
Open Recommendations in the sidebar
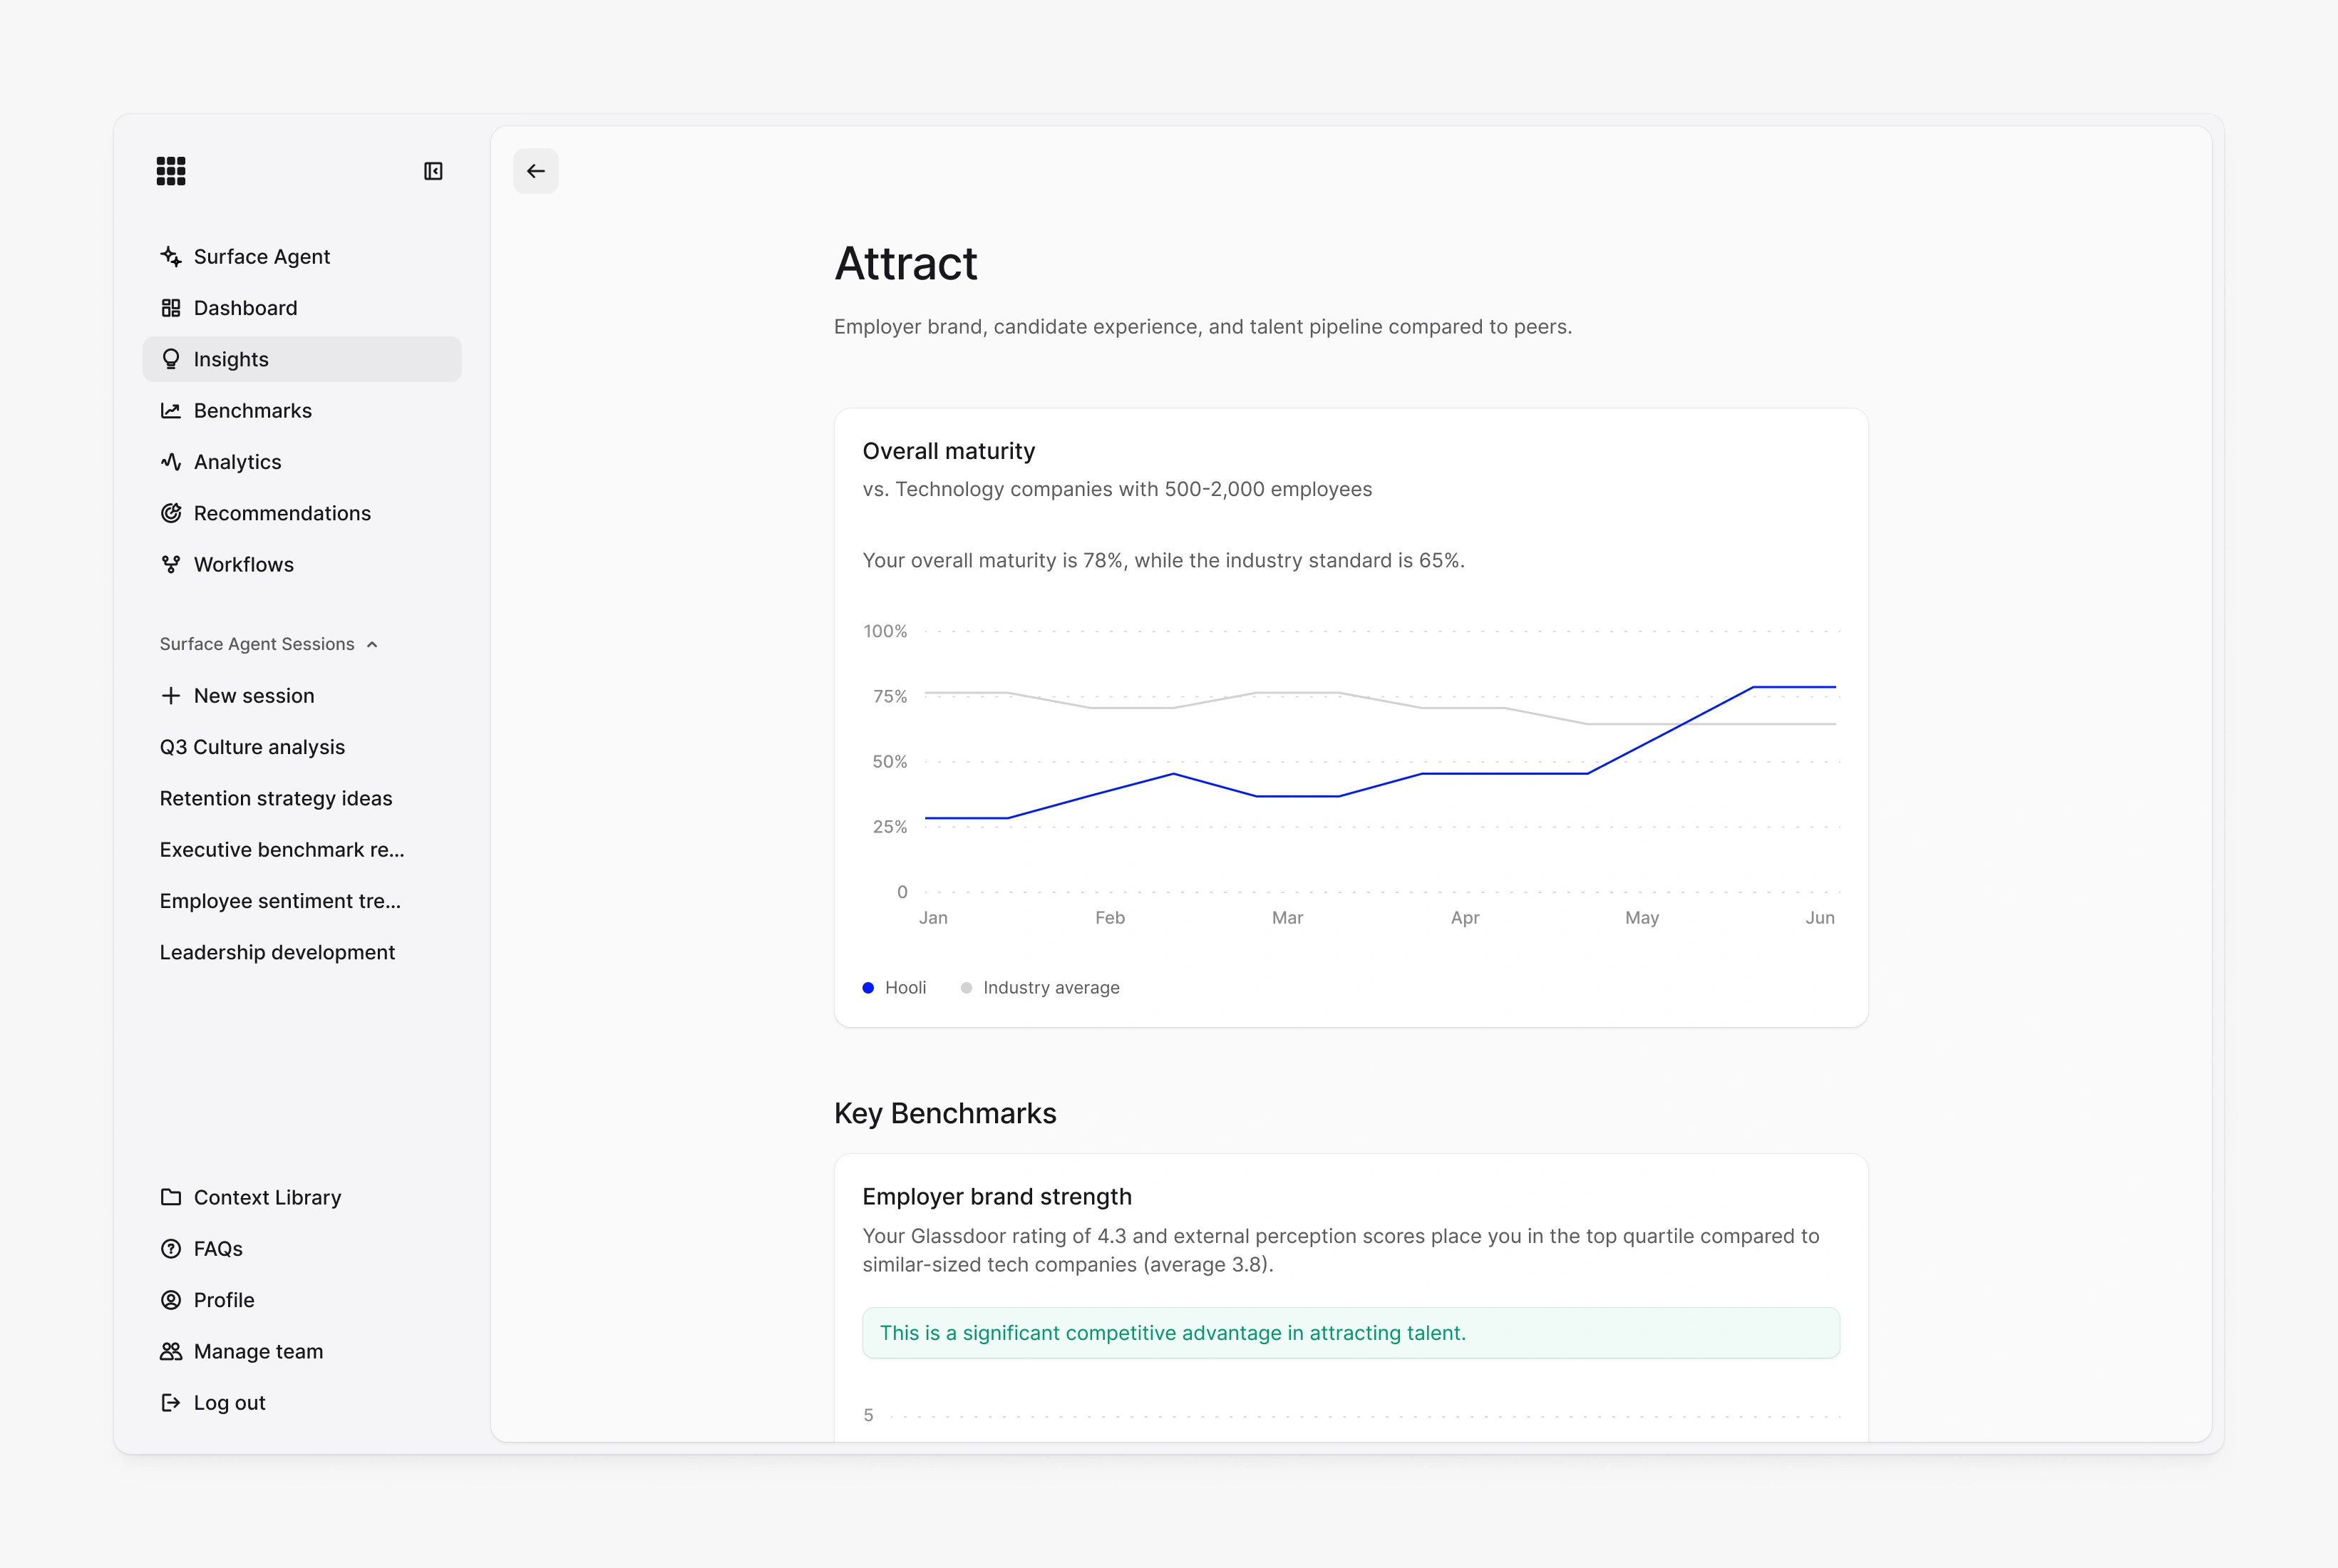(x=302, y=513)
